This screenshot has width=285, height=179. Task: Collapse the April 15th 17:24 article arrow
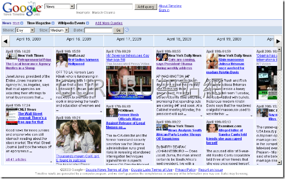(x=51, y=162)
